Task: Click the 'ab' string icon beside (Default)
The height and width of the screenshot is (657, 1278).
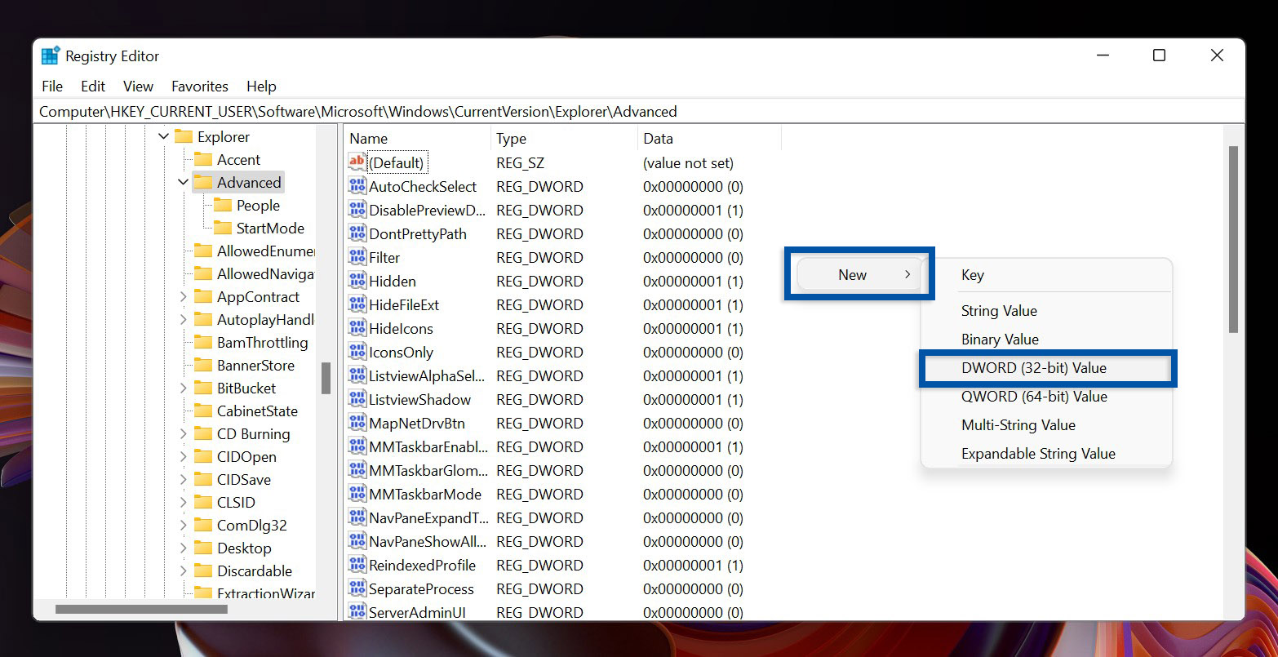Action: pyautogui.click(x=356, y=162)
